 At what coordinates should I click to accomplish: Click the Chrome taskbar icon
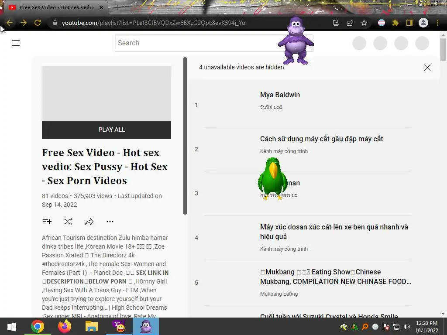tap(38, 326)
